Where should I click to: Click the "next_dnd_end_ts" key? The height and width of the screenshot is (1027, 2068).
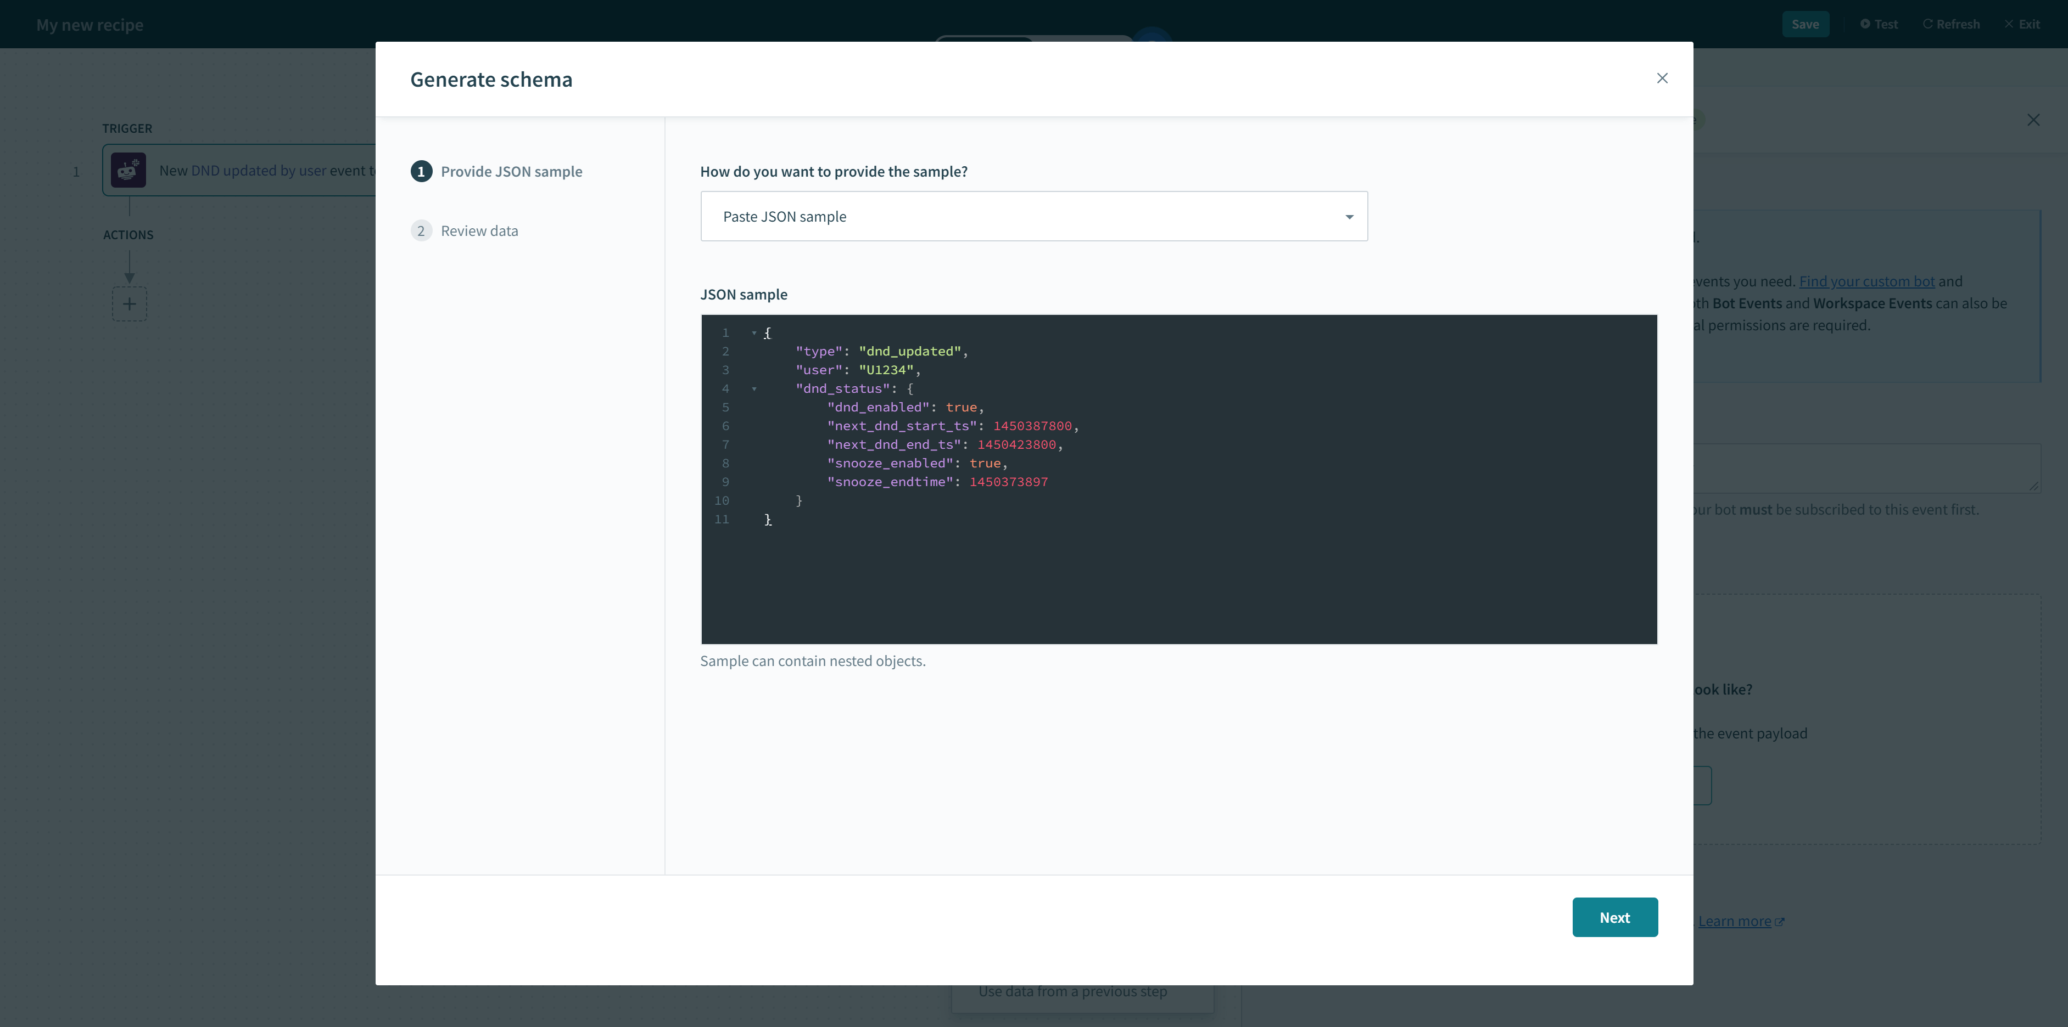click(895, 444)
